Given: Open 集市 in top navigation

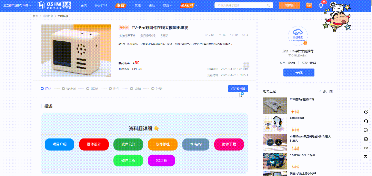Looking at the screenshot, I should click(138, 5).
